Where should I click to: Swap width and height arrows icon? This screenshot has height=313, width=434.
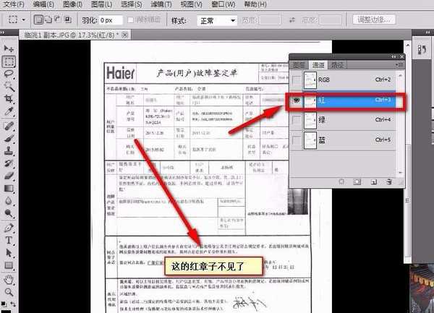(x=292, y=20)
